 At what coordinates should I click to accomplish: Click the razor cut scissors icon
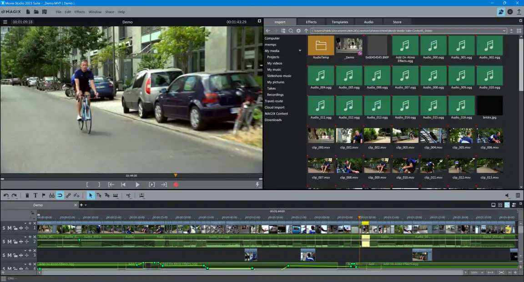(x=129, y=196)
